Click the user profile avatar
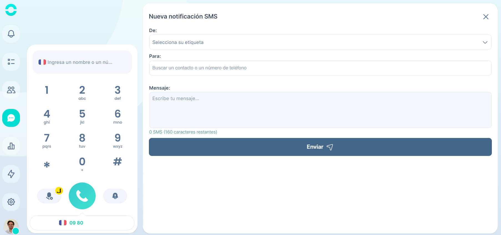Image resolution: width=501 pixels, height=235 pixels. point(11,227)
